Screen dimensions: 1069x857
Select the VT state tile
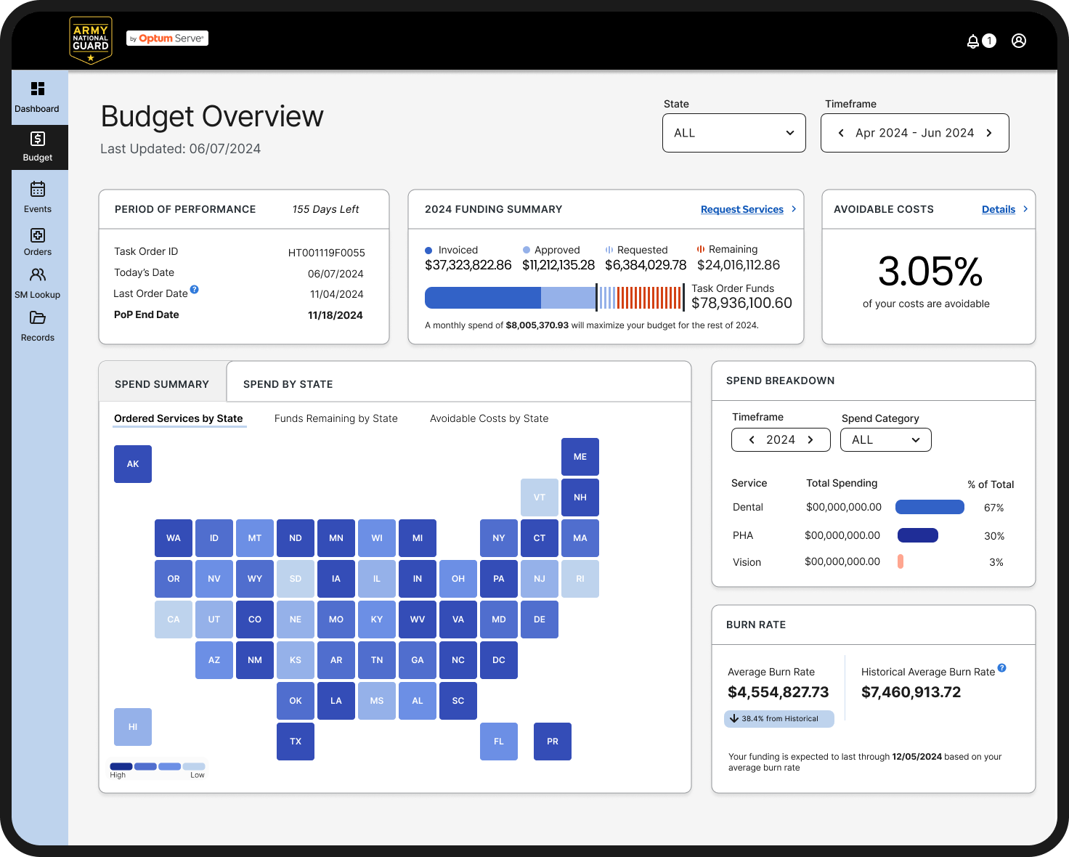pos(540,497)
